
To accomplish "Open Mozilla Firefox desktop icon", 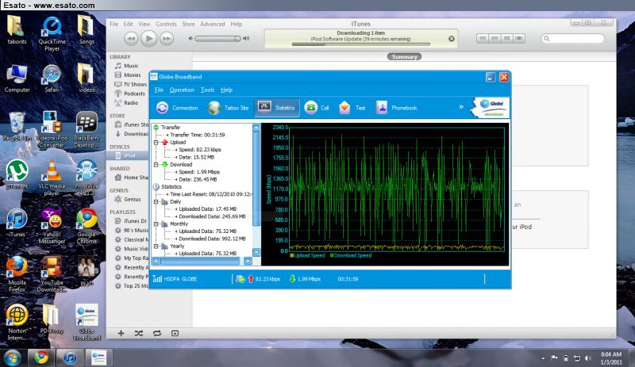I will 17,274.
